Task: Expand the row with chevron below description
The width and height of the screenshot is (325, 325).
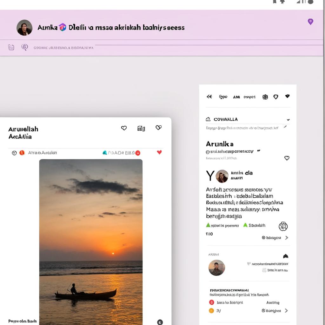Action: (x=287, y=238)
